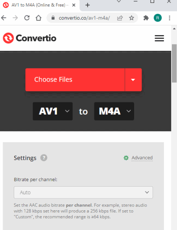Open Bitrate per channel Auto dropdown
This screenshot has width=177, height=230.
(x=83, y=193)
